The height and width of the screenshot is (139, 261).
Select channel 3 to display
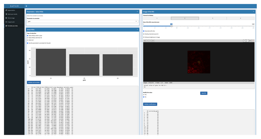212,18
